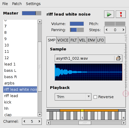Screen dimensions: 129x128
Task: Click keyboard scroll right arrow
Action: (124, 123)
